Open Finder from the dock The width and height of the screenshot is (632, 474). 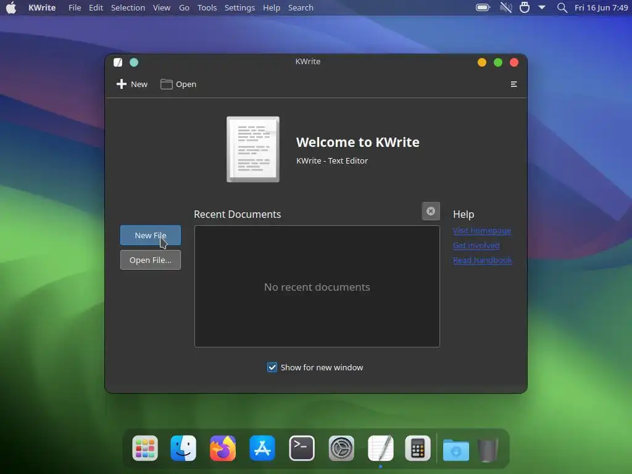183,448
